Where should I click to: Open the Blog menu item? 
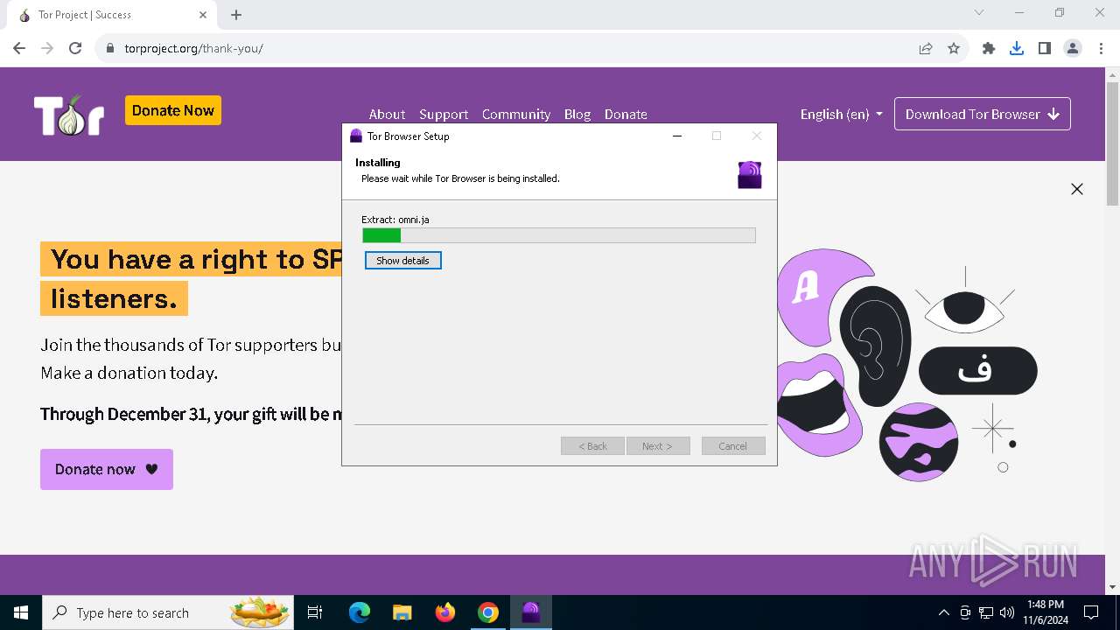(x=577, y=114)
